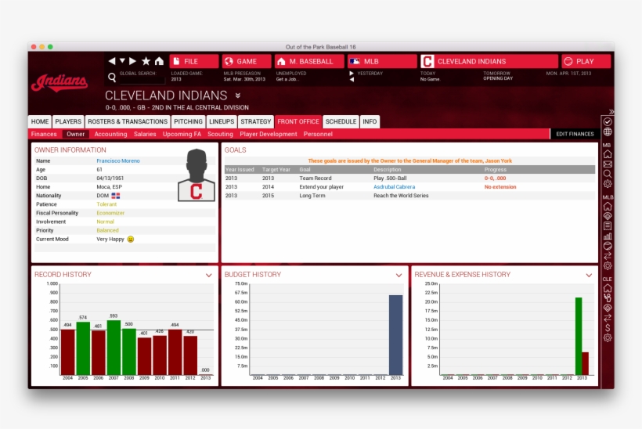Viewport: 642px width, 429px height.
Task: Select the FRONT OFFICE tab
Action: point(298,121)
